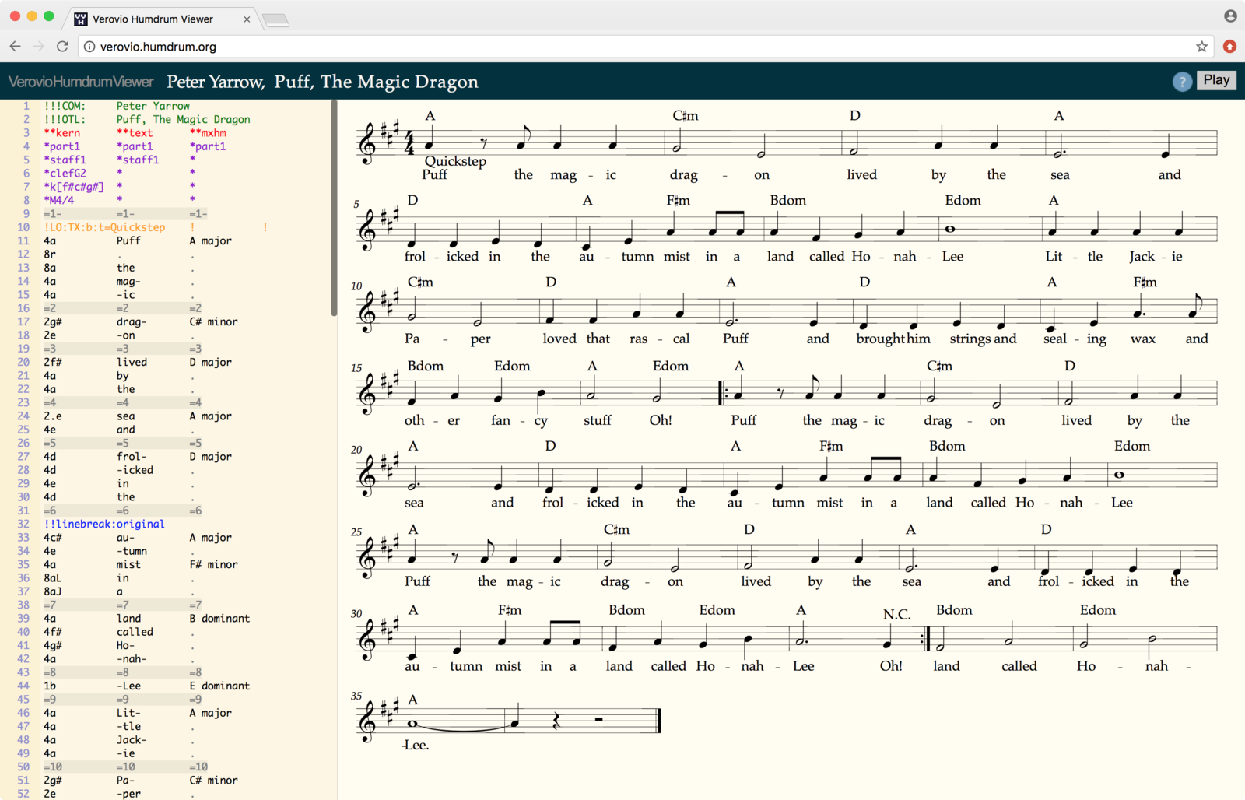Viewport: 1245px width, 800px height.
Task: Reload the page with refresh icon
Action: point(62,47)
